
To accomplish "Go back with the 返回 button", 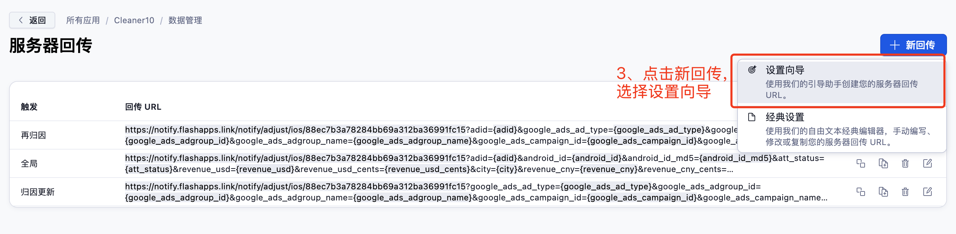I will (x=32, y=20).
